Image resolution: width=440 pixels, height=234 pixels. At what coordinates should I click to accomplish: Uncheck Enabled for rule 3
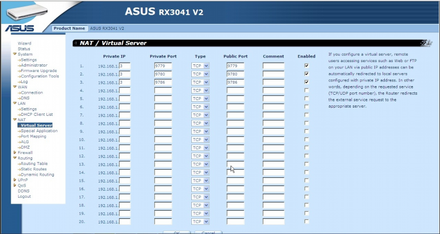point(306,82)
